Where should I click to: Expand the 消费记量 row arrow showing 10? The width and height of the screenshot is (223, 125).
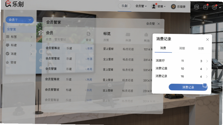click(x=207, y=69)
